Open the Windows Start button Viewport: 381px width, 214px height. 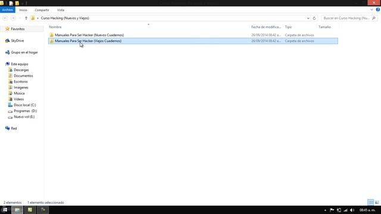pos(5,210)
